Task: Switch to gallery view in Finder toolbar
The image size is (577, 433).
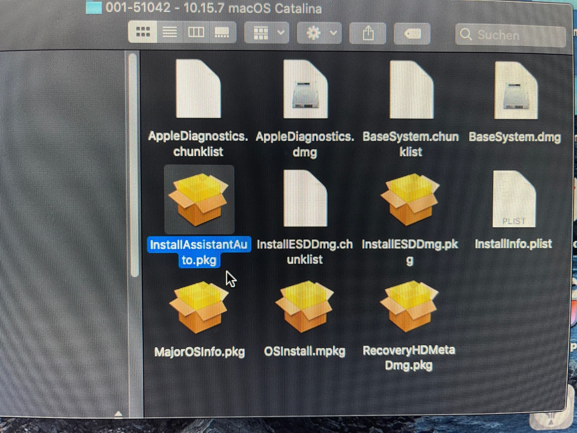Action: click(x=222, y=32)
